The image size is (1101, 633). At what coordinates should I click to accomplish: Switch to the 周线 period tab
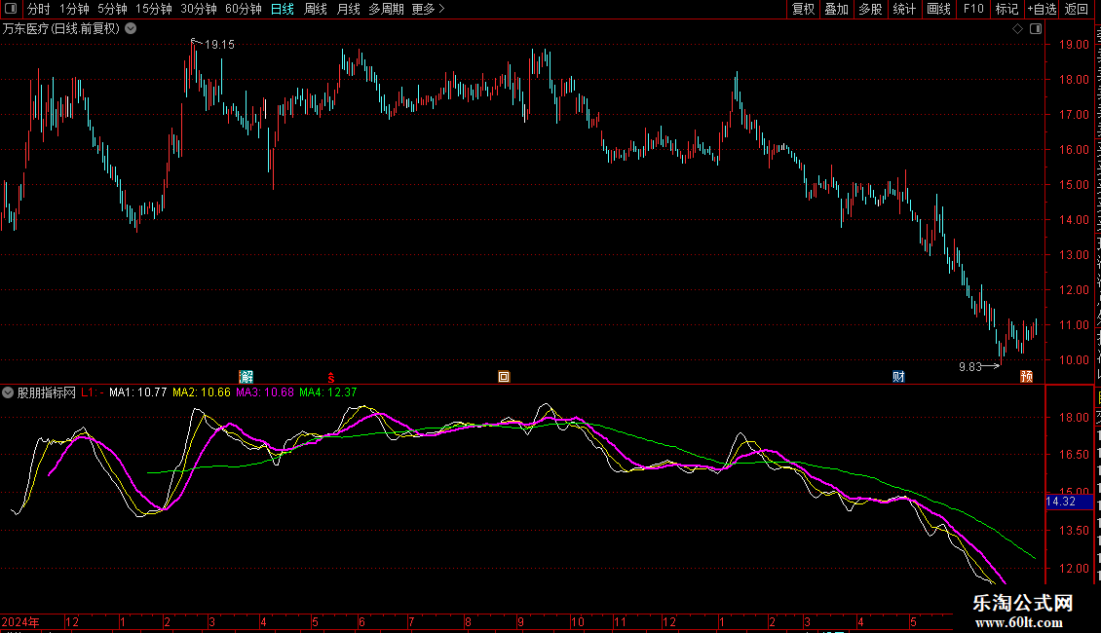click(x=316, y=9)
